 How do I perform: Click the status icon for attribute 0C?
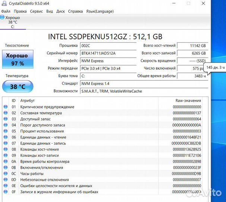[6, 174]
